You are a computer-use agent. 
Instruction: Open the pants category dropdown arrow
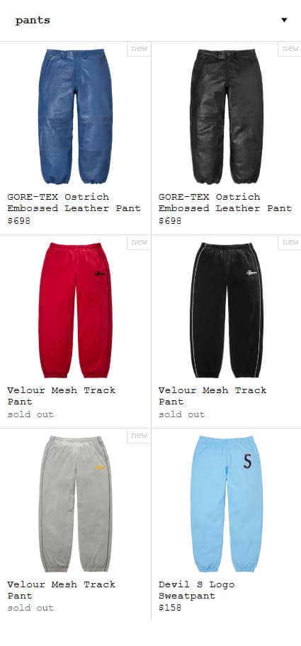284,20
